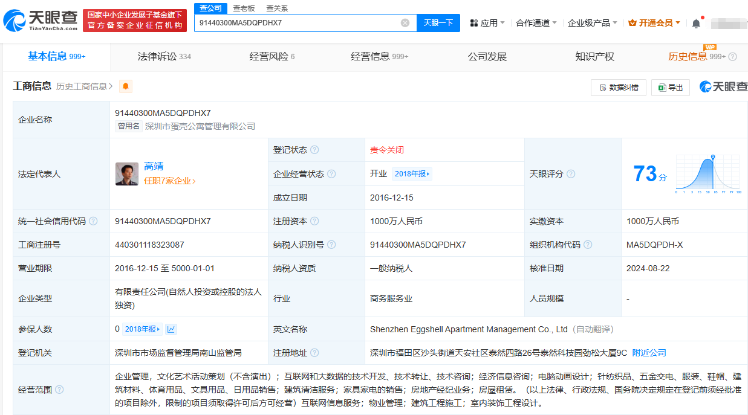Viewport: 748px width, 415px height.
Task: Select the 经营风险 tab
Action: click(272, 57)
